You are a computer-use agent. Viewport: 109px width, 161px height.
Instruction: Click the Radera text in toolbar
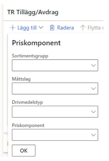point(66,28)
